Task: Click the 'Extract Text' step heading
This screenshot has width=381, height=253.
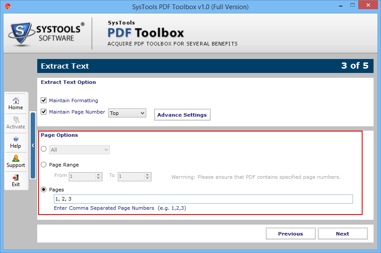Action: (65, 66)
